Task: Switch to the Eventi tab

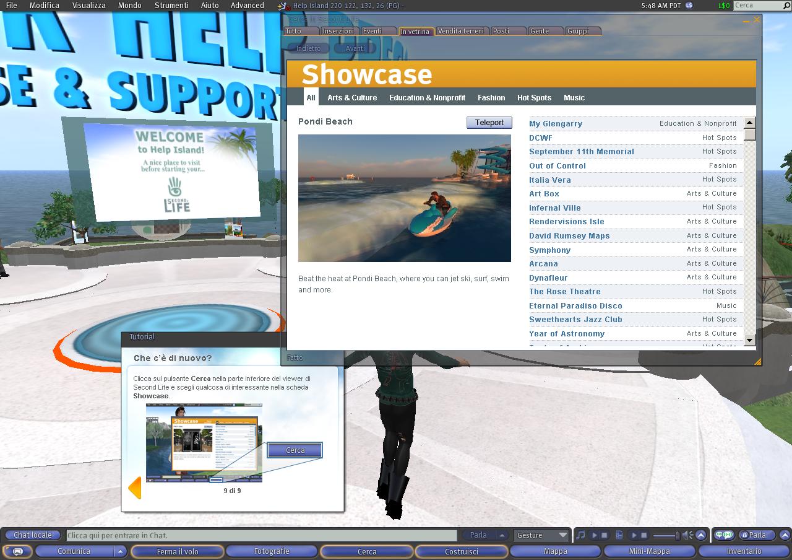Action: [378, 31]
